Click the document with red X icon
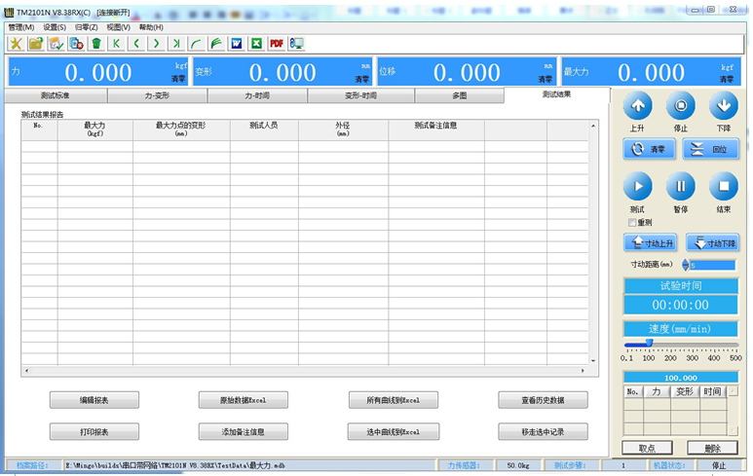This screenshot has width=753, height=476. pos(76,44)
